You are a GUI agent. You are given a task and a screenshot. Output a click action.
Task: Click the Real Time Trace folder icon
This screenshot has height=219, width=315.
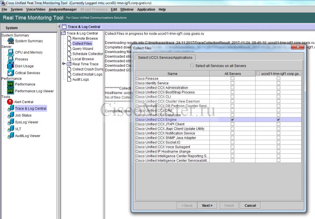[69, 64]
